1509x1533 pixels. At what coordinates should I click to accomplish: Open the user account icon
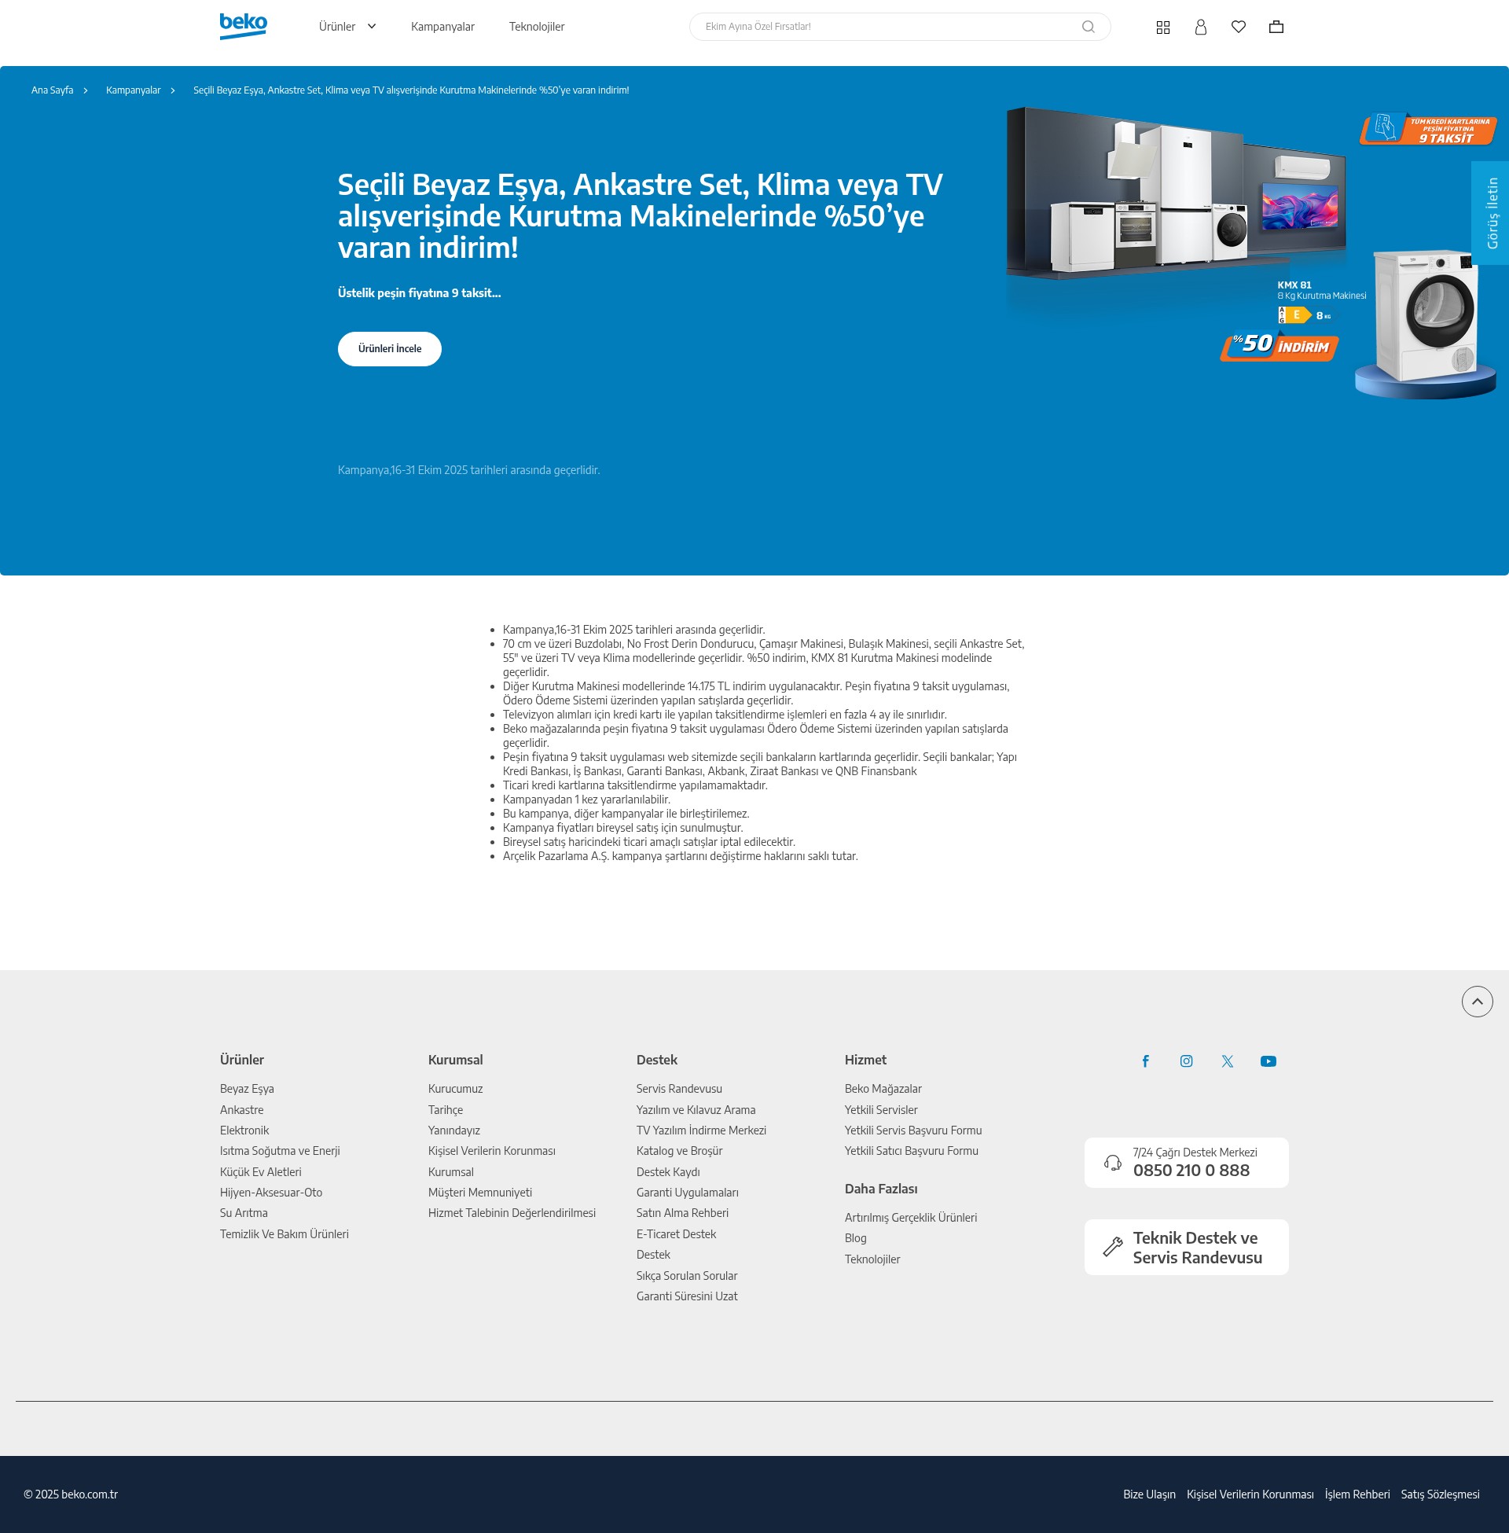tap(1201, 28)
